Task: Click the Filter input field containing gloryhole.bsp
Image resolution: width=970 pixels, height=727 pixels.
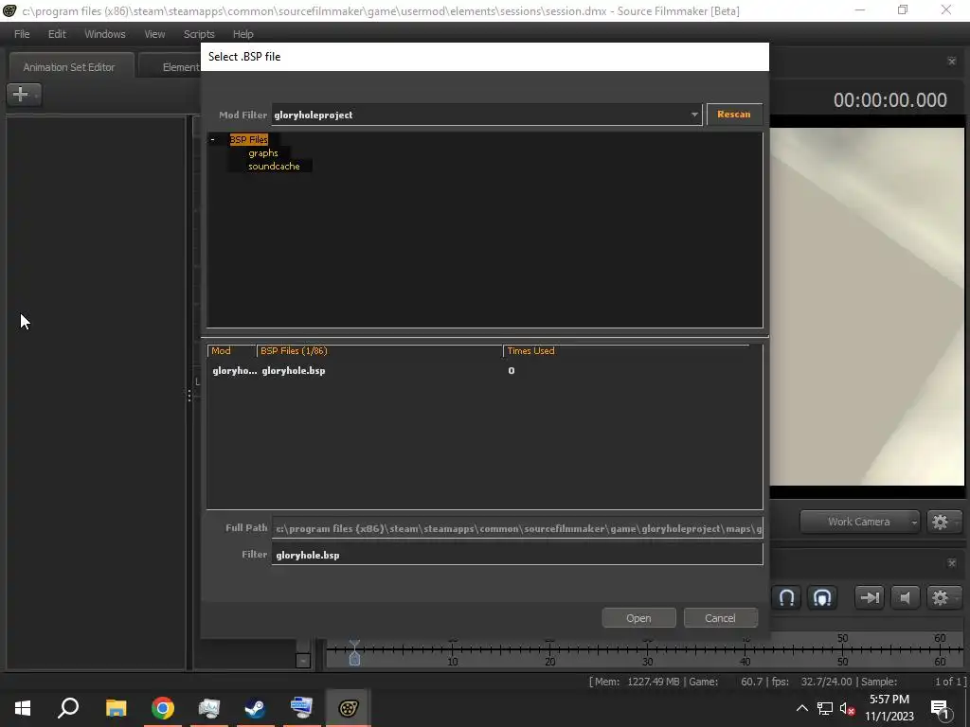Action: pyautogui.click(x=517, y=555)
